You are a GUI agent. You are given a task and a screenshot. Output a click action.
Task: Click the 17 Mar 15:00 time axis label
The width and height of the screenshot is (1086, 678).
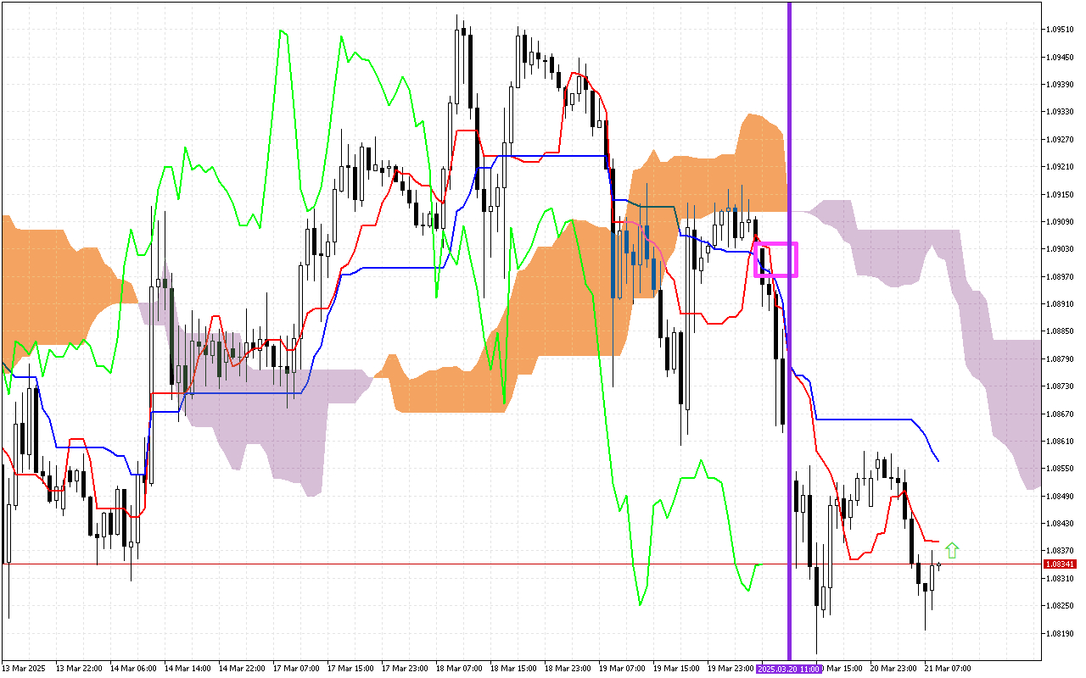[349, 669]
